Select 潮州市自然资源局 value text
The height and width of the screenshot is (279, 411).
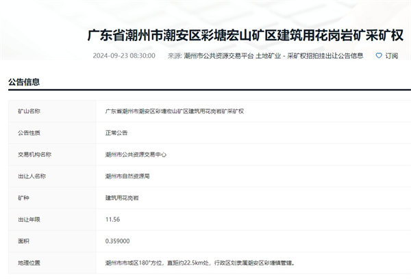(128, 175)
